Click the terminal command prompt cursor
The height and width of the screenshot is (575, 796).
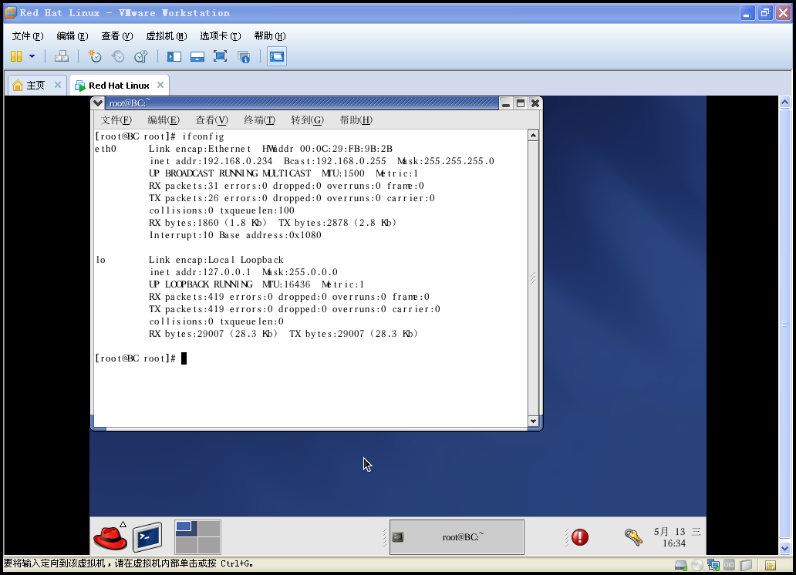click(184, 358)
